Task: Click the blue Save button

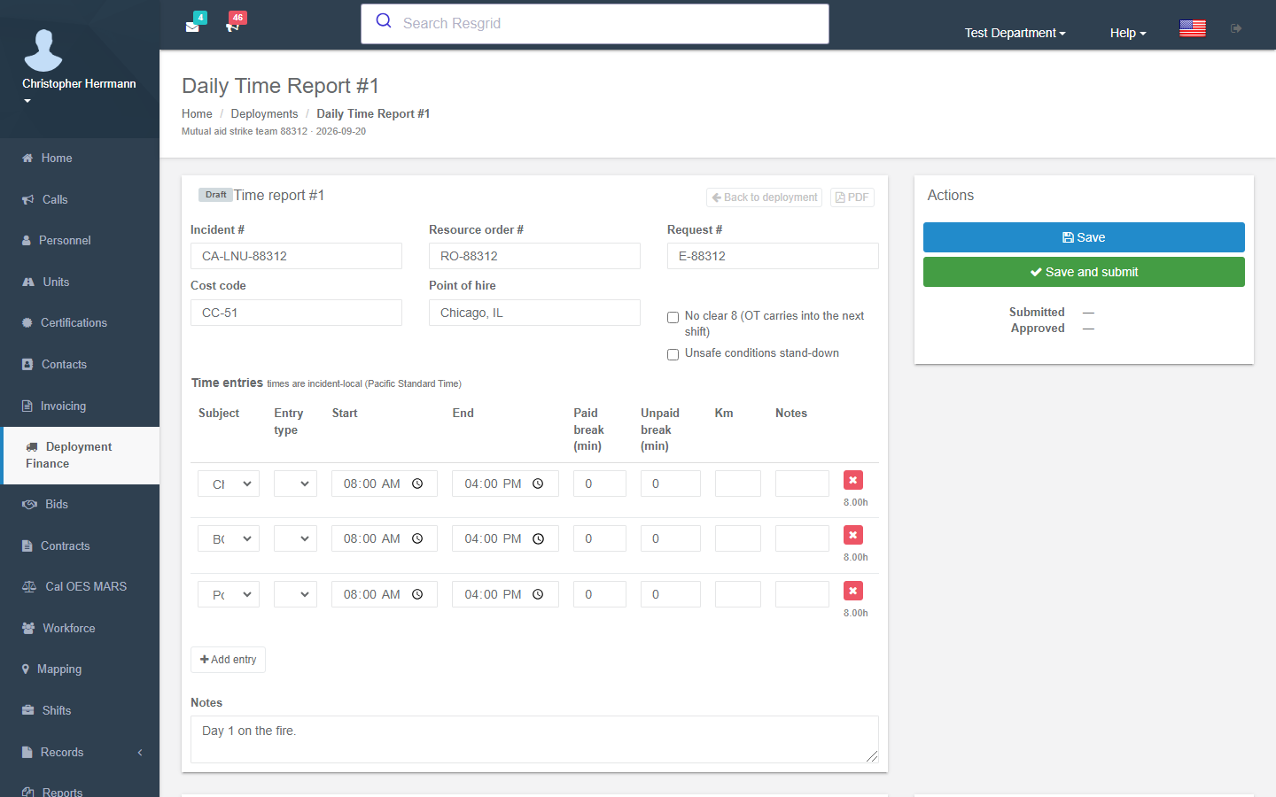Action: click(1084, 237)
